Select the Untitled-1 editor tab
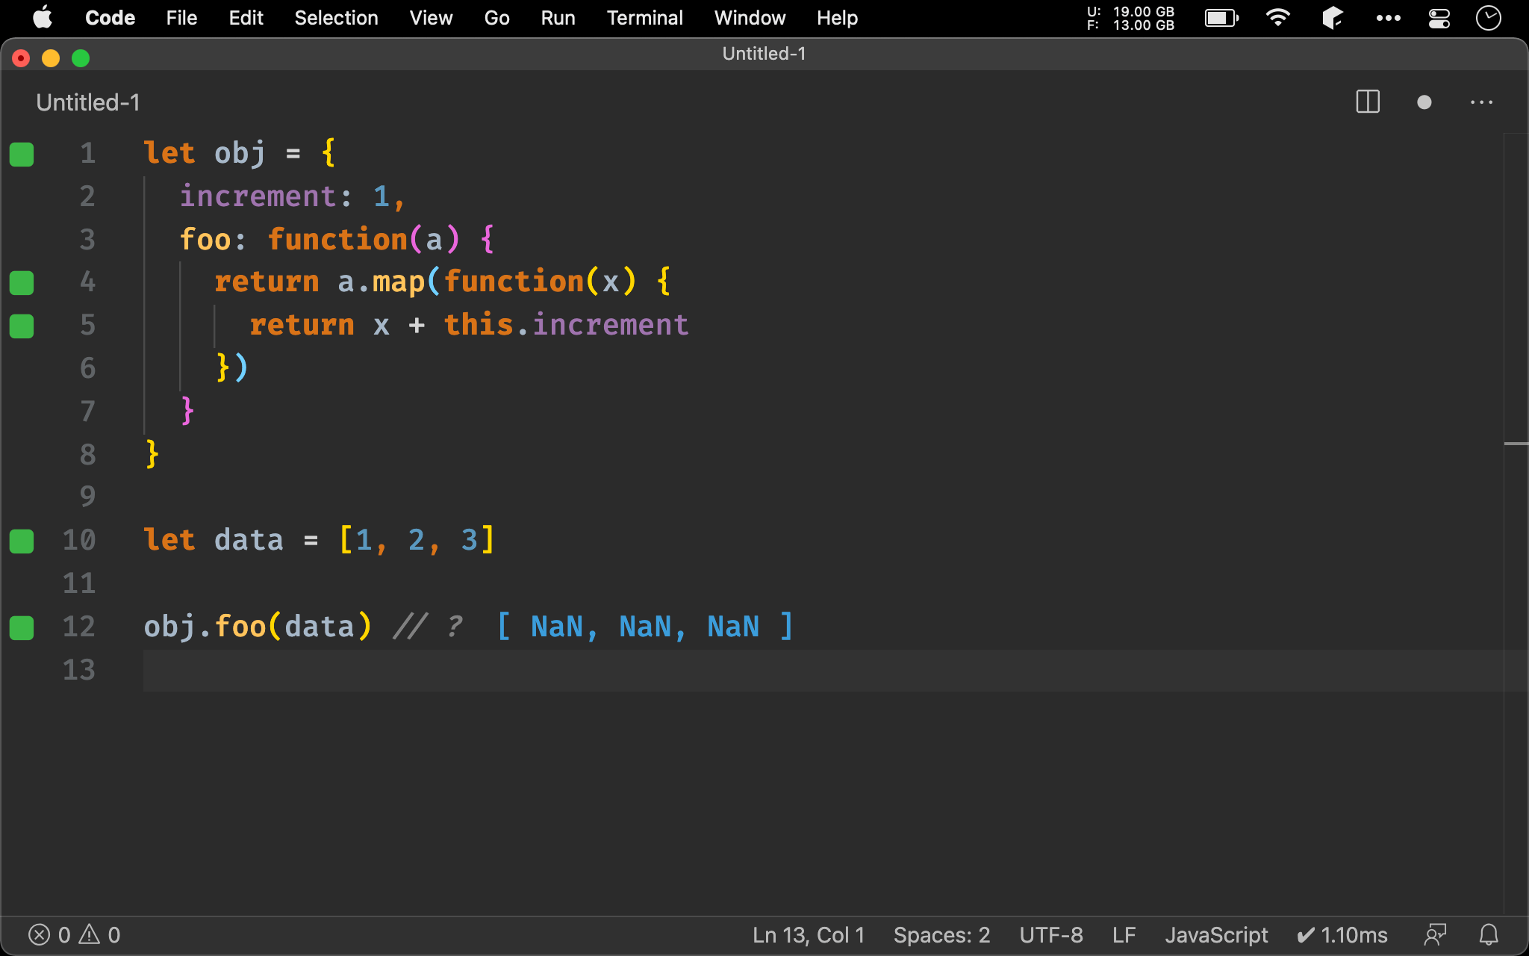The height and width of the screenshot is (956, 1529). click(88, 102)
